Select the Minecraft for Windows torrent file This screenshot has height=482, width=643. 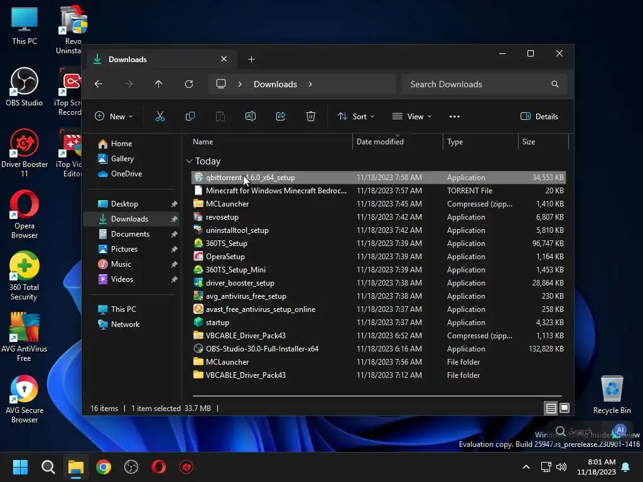pyautogui.click(x=378, y=191)
